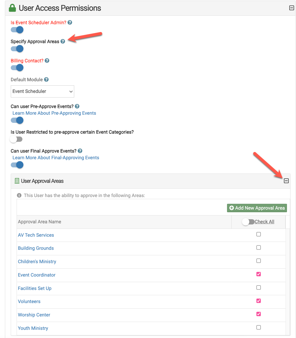Image resolution: width=296 pixels, height=338 pixels.
Task: Check the AV Tech Services approval checkbox
Action: (x=258, y=234)
